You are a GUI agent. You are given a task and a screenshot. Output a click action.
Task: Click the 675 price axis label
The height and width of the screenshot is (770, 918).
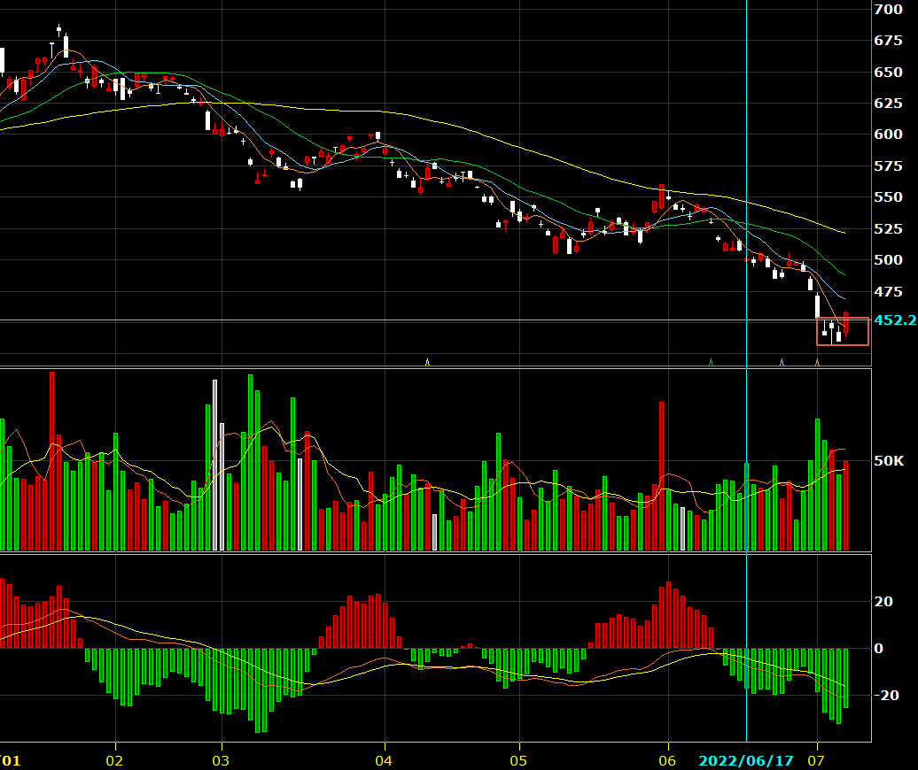(888, 41)
